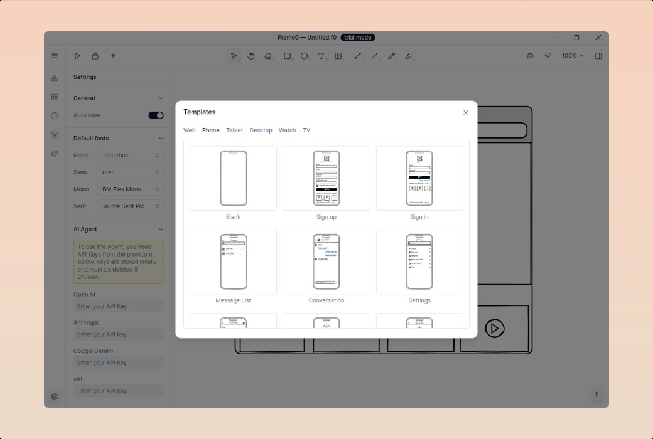Close the Templates dialog
This screenshot has height=439, width=653.
[x=465, y=113]
